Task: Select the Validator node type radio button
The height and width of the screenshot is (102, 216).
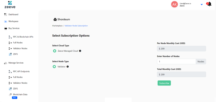Action: click(x=54, y=67)
